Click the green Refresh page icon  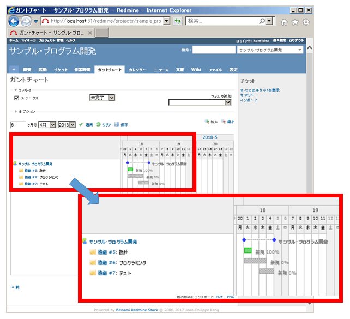pyautogui.click(x=178, y=21)
